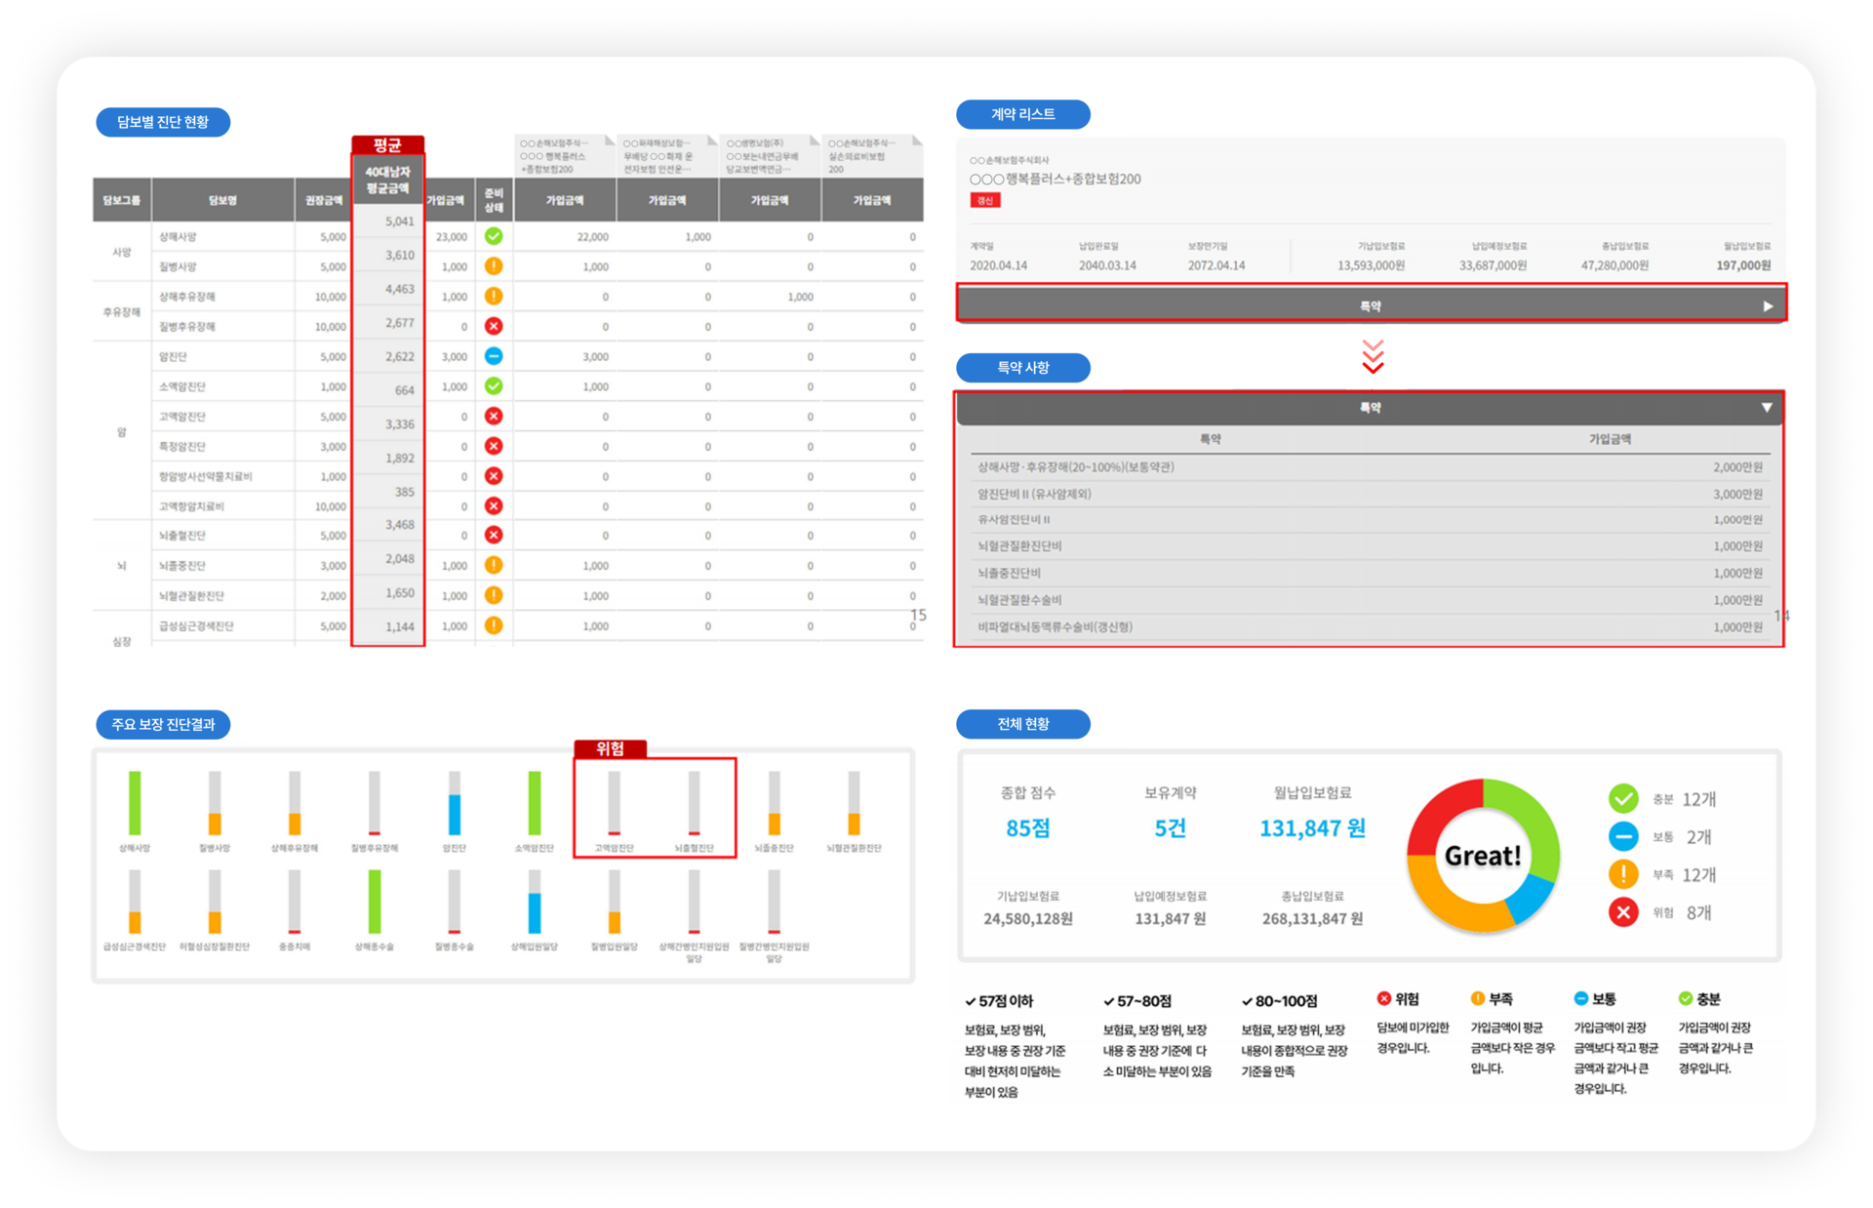Collapse 특약 section with down triangle

(1767, 408)
